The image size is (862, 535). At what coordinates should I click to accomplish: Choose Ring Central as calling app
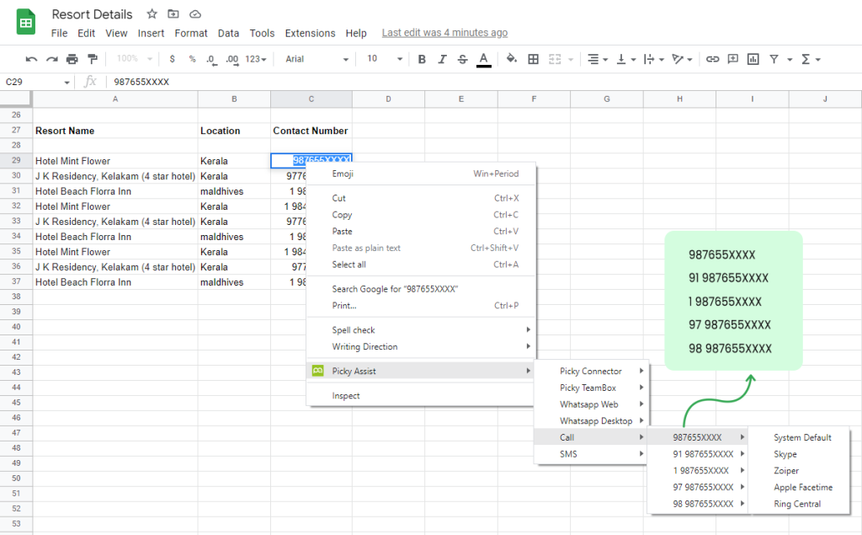click(x=799, y=504)
